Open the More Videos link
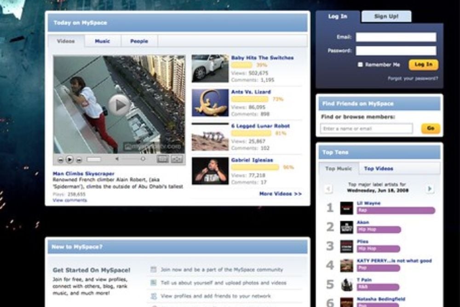Viewport: 460px width, 307px height. 280,194
